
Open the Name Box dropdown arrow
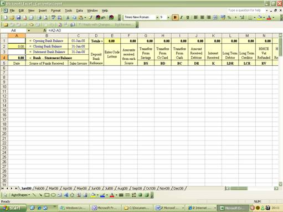pyautogui.click(x=29, y=30)
